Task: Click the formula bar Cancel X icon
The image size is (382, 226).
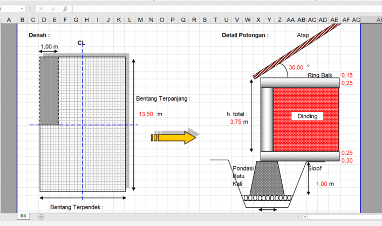Action: pos(42,9)
